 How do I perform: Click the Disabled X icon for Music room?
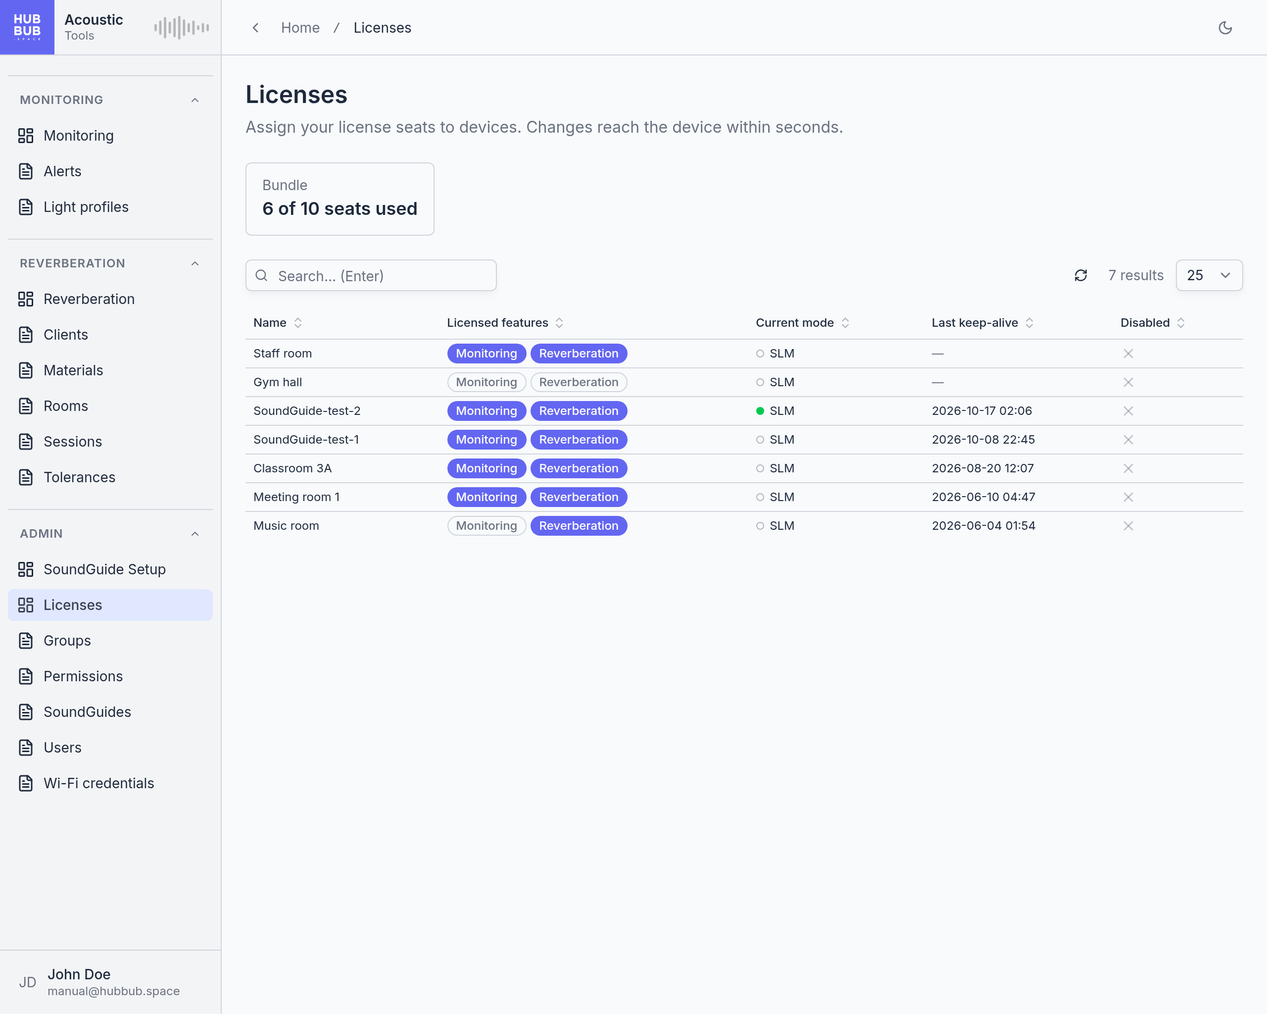coord(1128,526)
